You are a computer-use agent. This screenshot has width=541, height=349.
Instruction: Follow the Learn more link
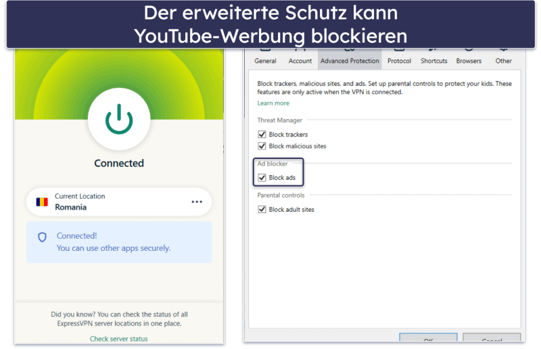[273, 103]
